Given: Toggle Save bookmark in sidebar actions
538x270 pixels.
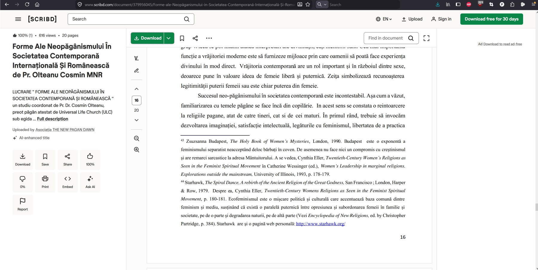Looking at the screenshot, I should [x=45, y=159].
